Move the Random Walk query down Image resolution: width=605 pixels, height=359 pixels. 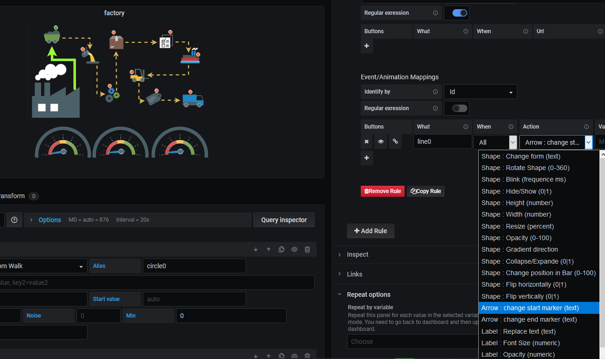[255, 249]
